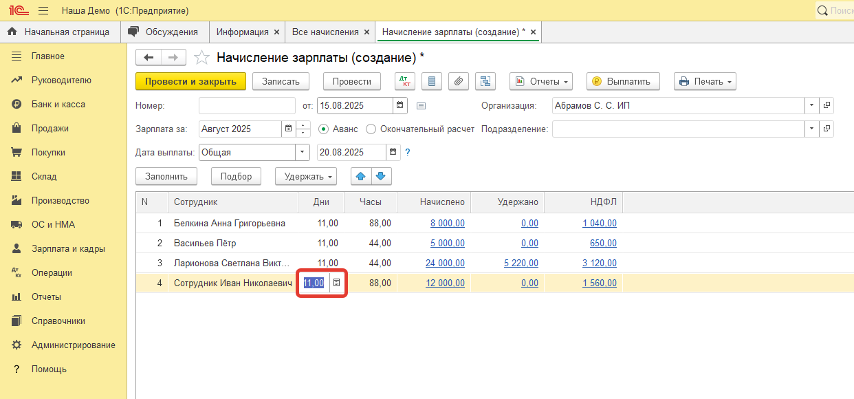
Task: Click Начислено amount 24 000,00 link
Action: [x=445, y=263]
